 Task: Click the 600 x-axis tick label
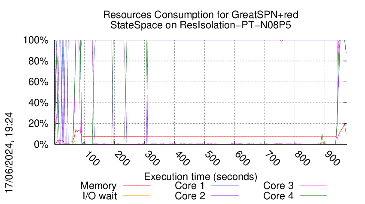[x=242, y=159]
